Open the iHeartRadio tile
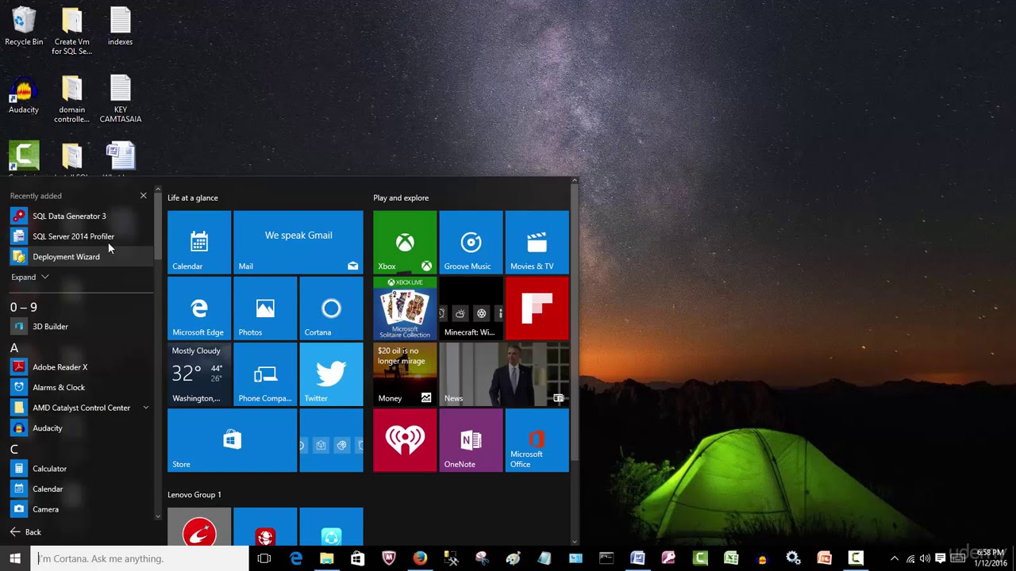Viewport: 1016px width, 571px height. pyautogui.click(x=405, y=440)
